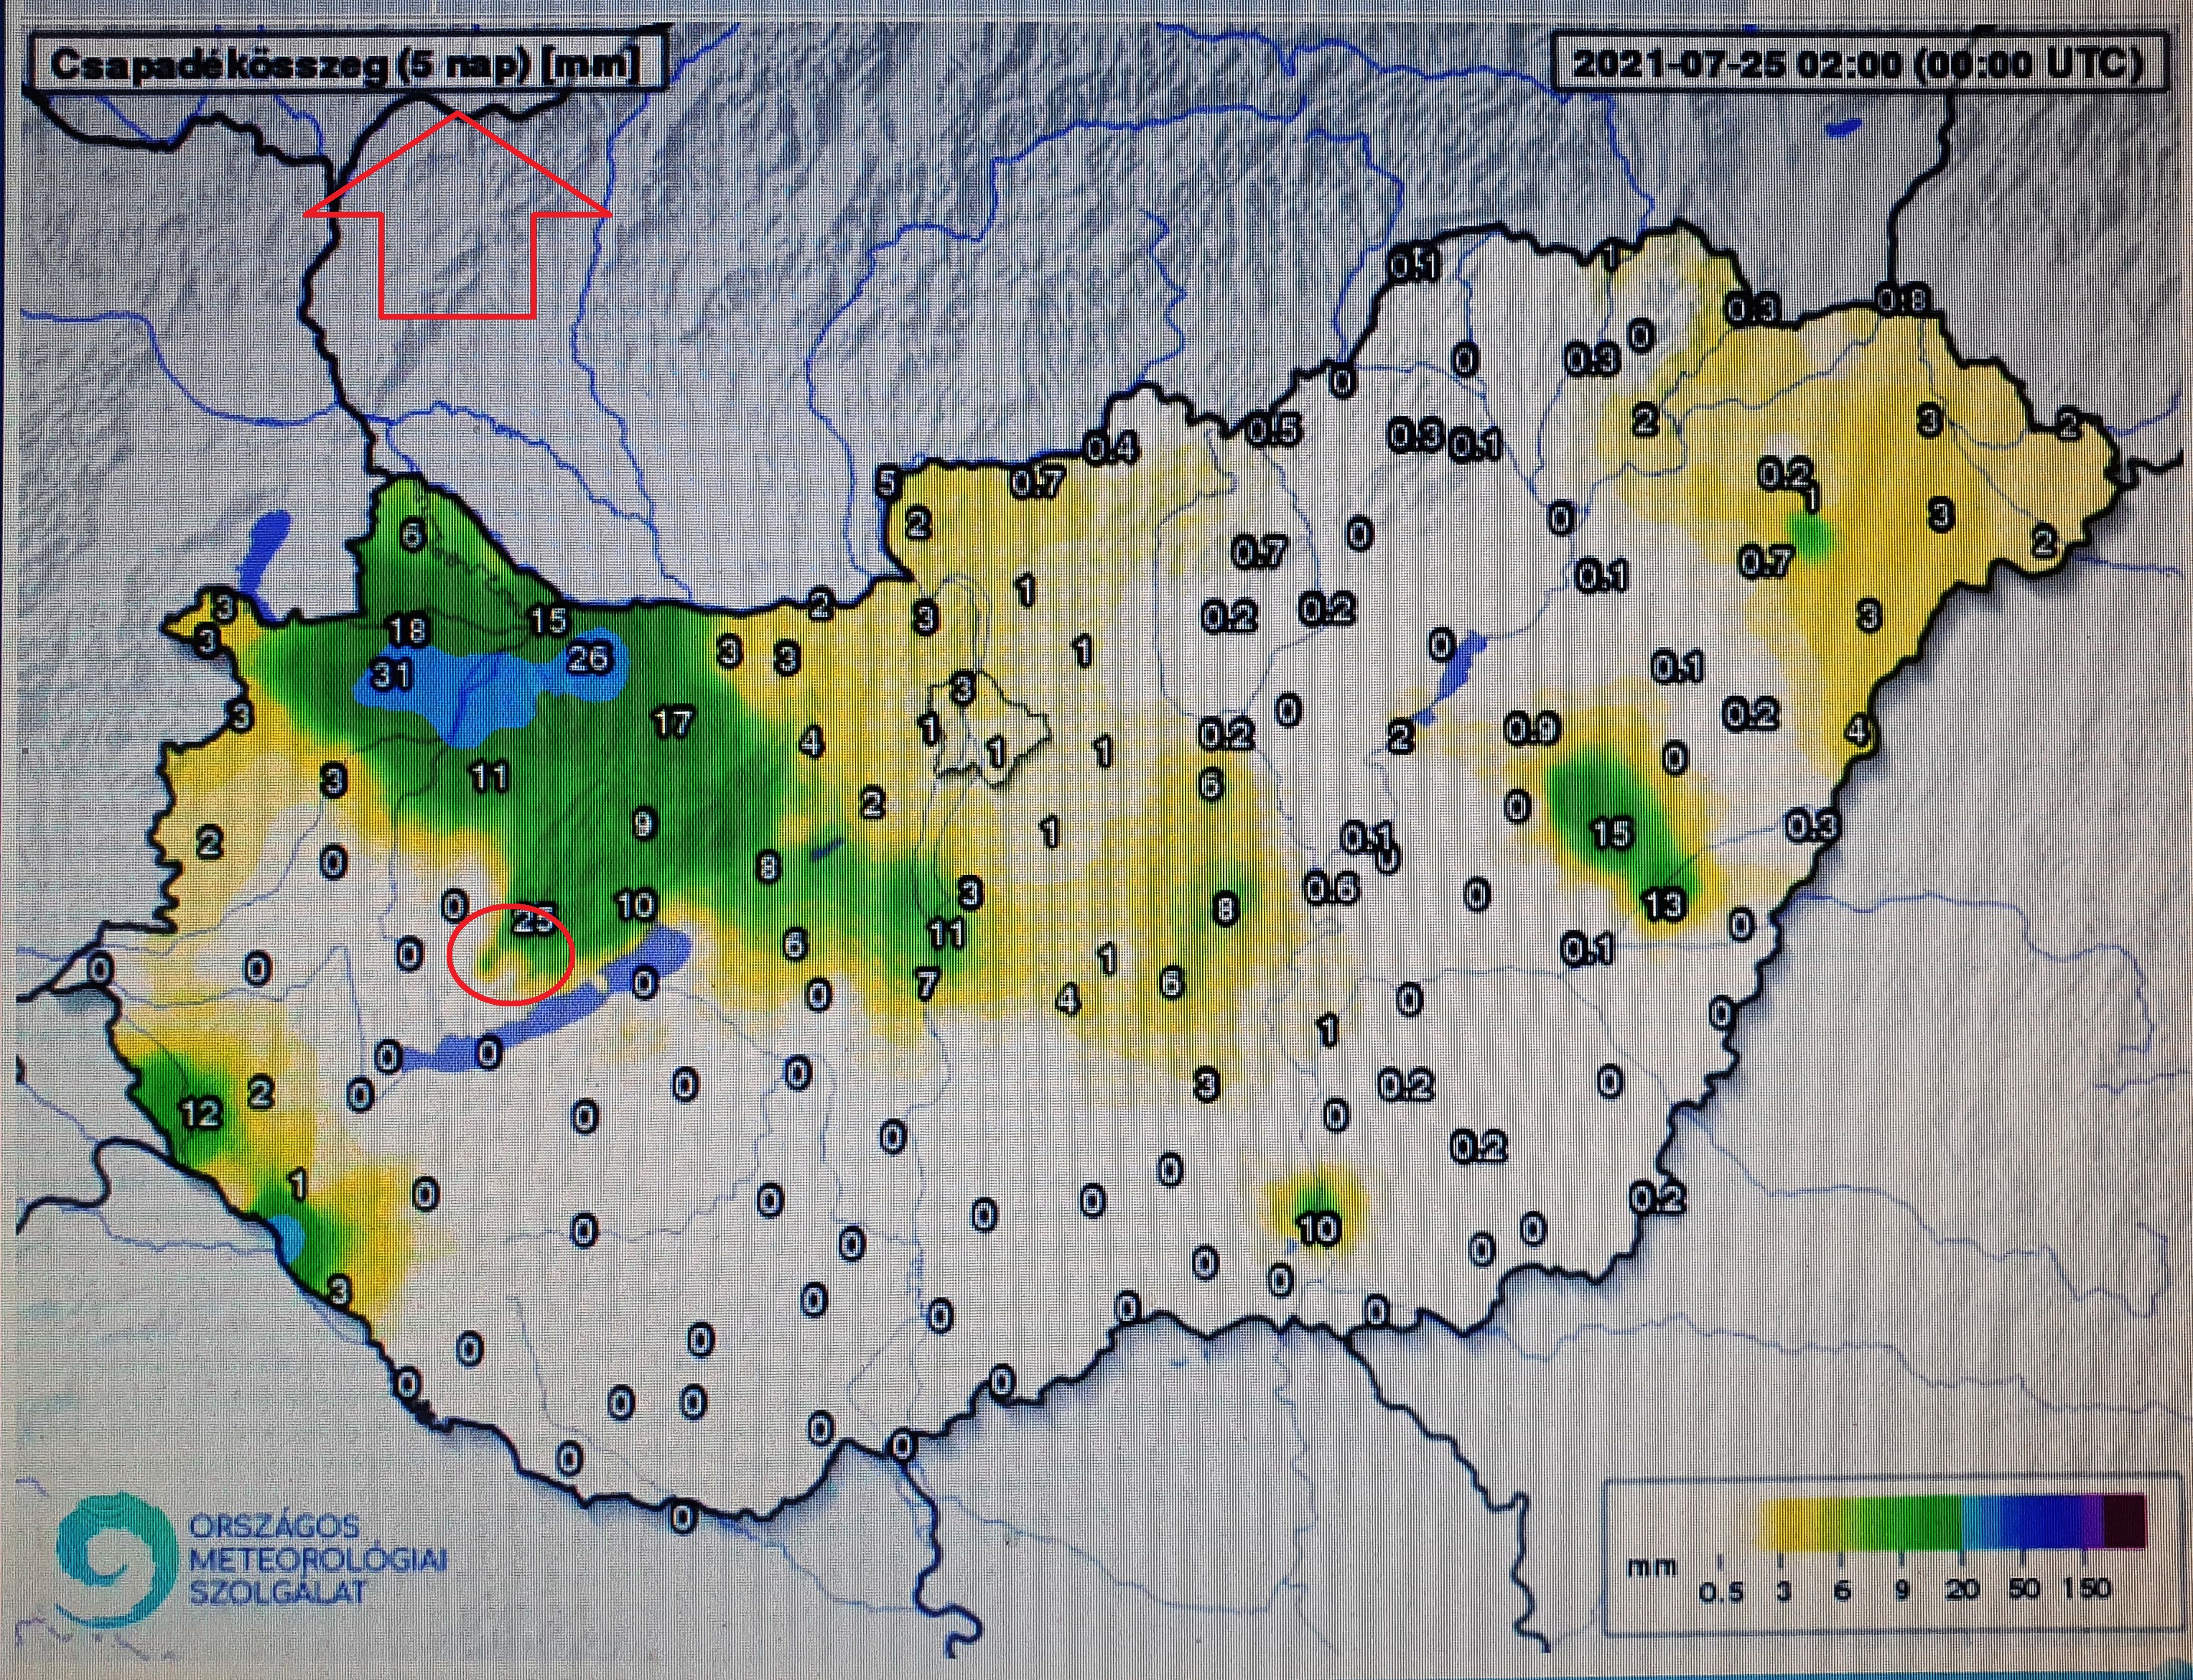2193x1680 pixels.
Task: Click the 2021-07-25 02:00 timestamp label
Action: (1857, 65)
